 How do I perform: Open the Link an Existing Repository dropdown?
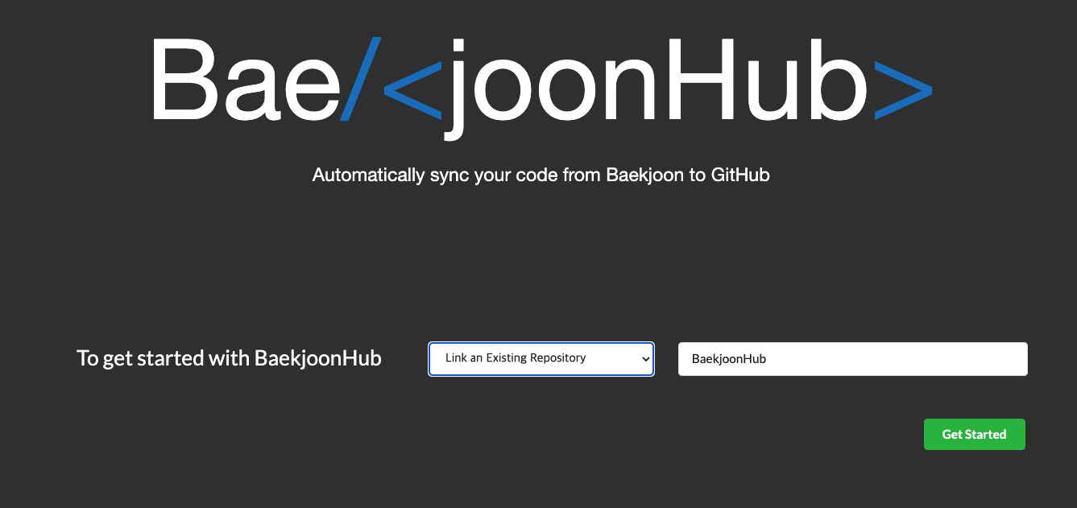541,358
